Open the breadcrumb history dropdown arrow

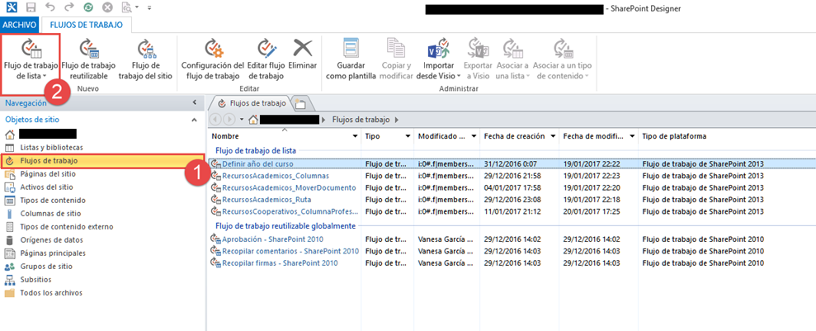point(242,120)
